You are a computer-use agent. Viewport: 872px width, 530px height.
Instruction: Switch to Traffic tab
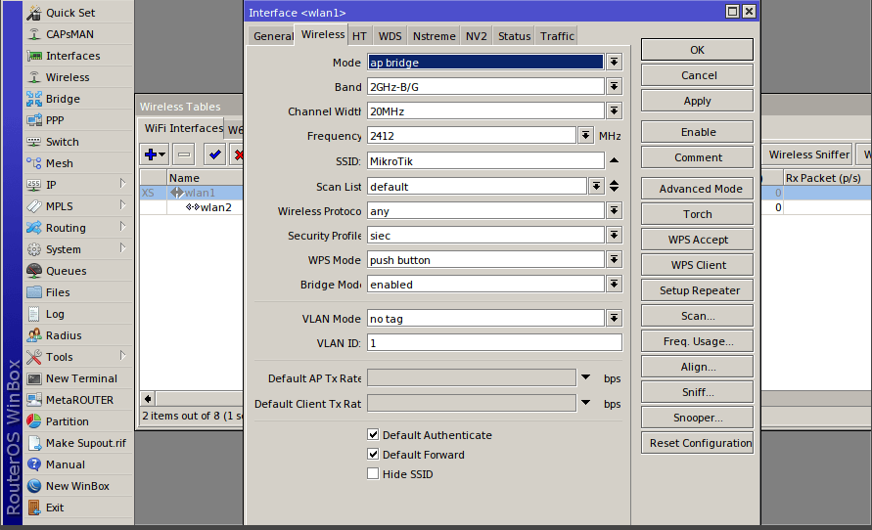click(557, 36)
